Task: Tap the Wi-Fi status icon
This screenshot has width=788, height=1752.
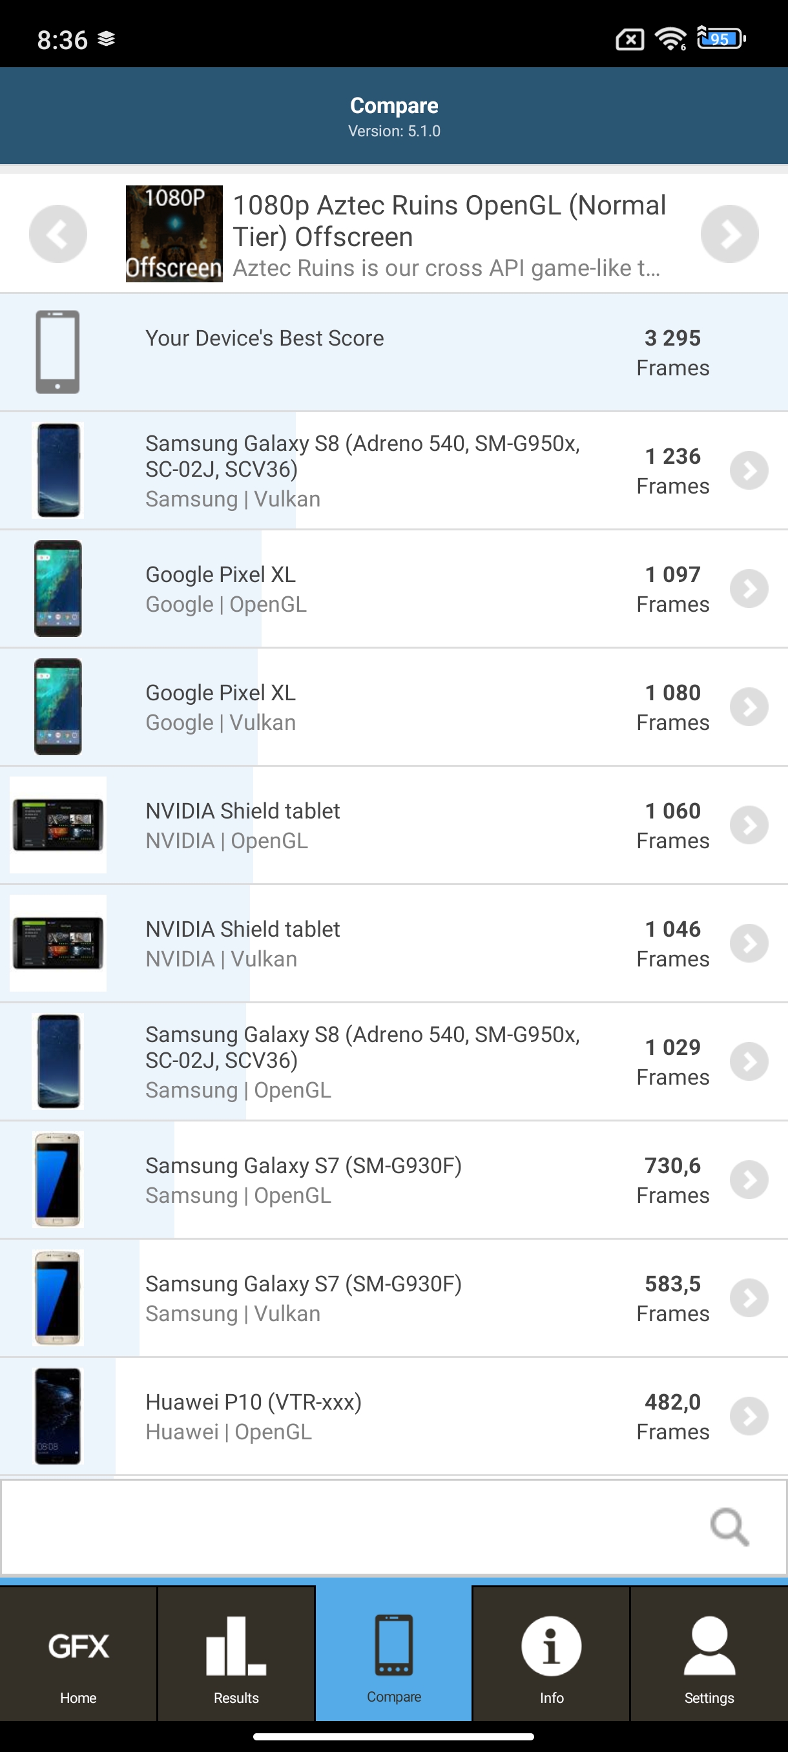Action: click(670, 39)
